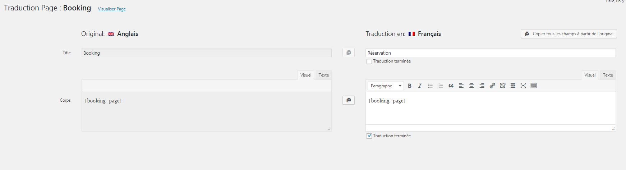Screen dimensions: 626x170
Task: Open the Paragraphe format dropdown
Action: [386, 86]
